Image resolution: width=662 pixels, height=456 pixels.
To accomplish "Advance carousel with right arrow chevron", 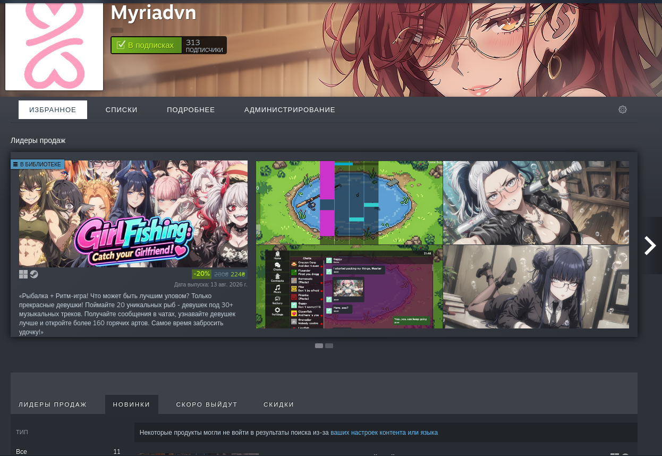I will click(x=650, y=246).
